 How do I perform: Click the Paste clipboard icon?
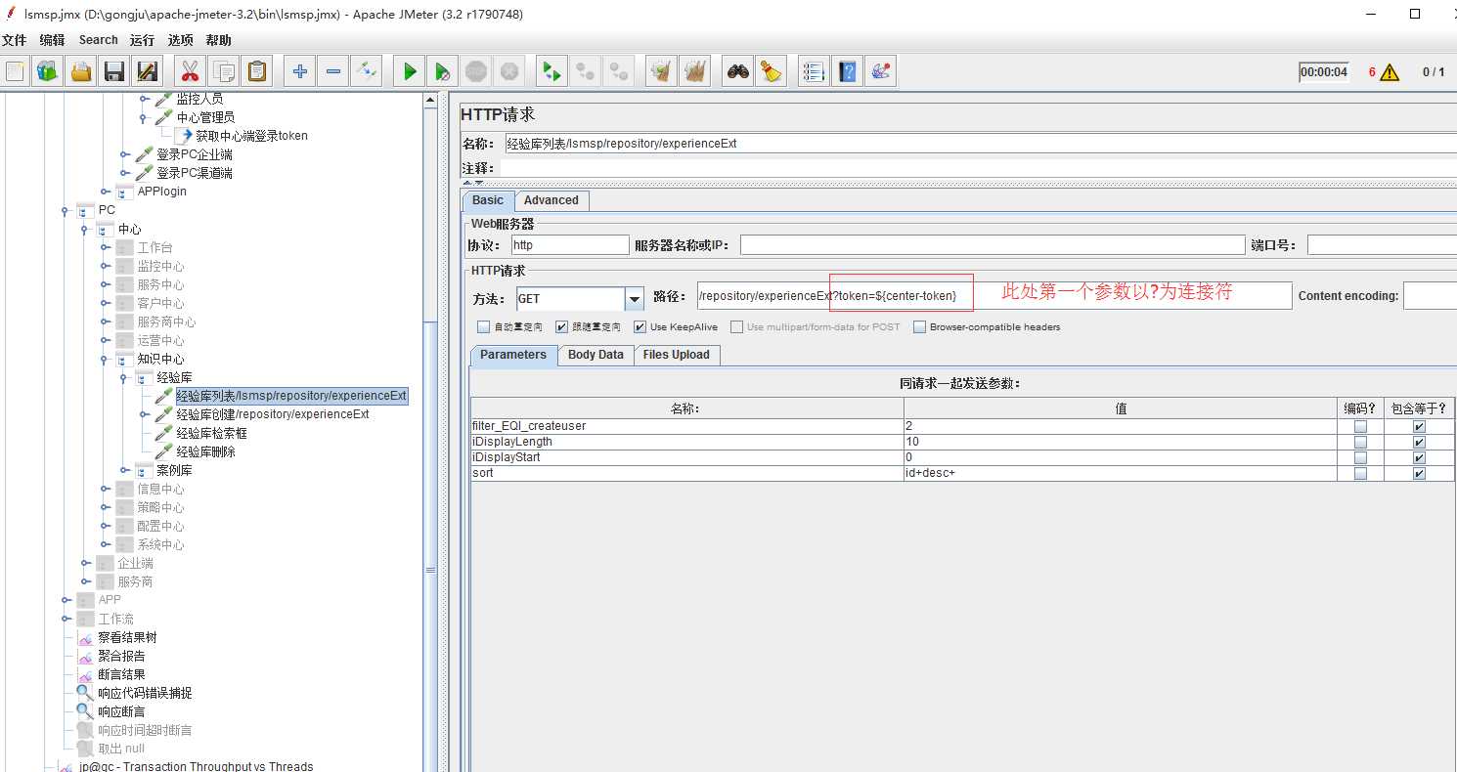[256, 71]
